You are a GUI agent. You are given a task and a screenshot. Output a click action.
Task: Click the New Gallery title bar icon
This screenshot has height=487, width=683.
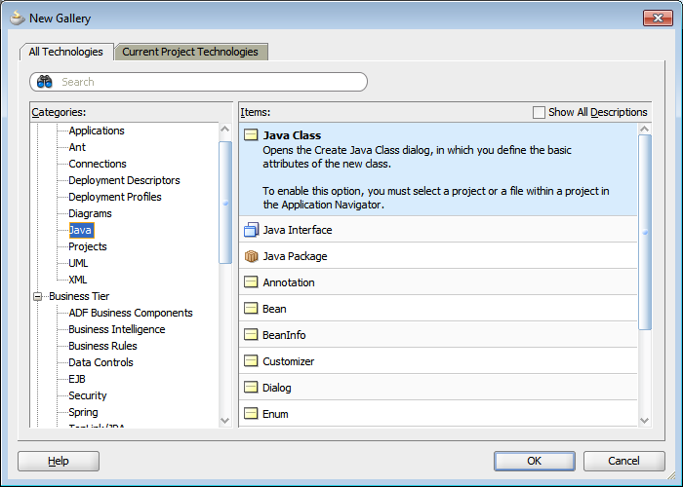pyautogui.click(x=18, y=19)
